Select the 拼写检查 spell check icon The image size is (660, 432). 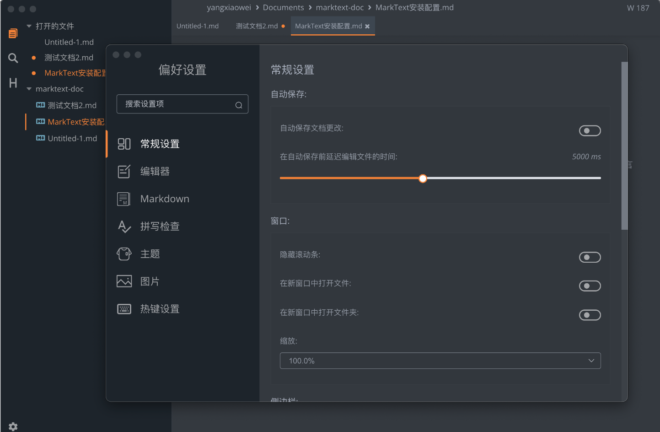[x=123, y=226]
